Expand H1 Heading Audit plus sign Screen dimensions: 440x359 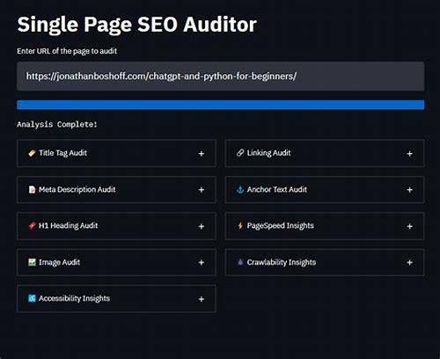click(x=202, y=226)
